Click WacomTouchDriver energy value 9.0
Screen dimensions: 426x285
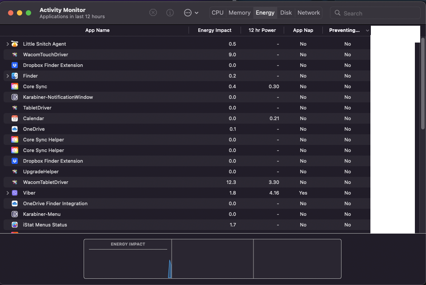(232, 55)
